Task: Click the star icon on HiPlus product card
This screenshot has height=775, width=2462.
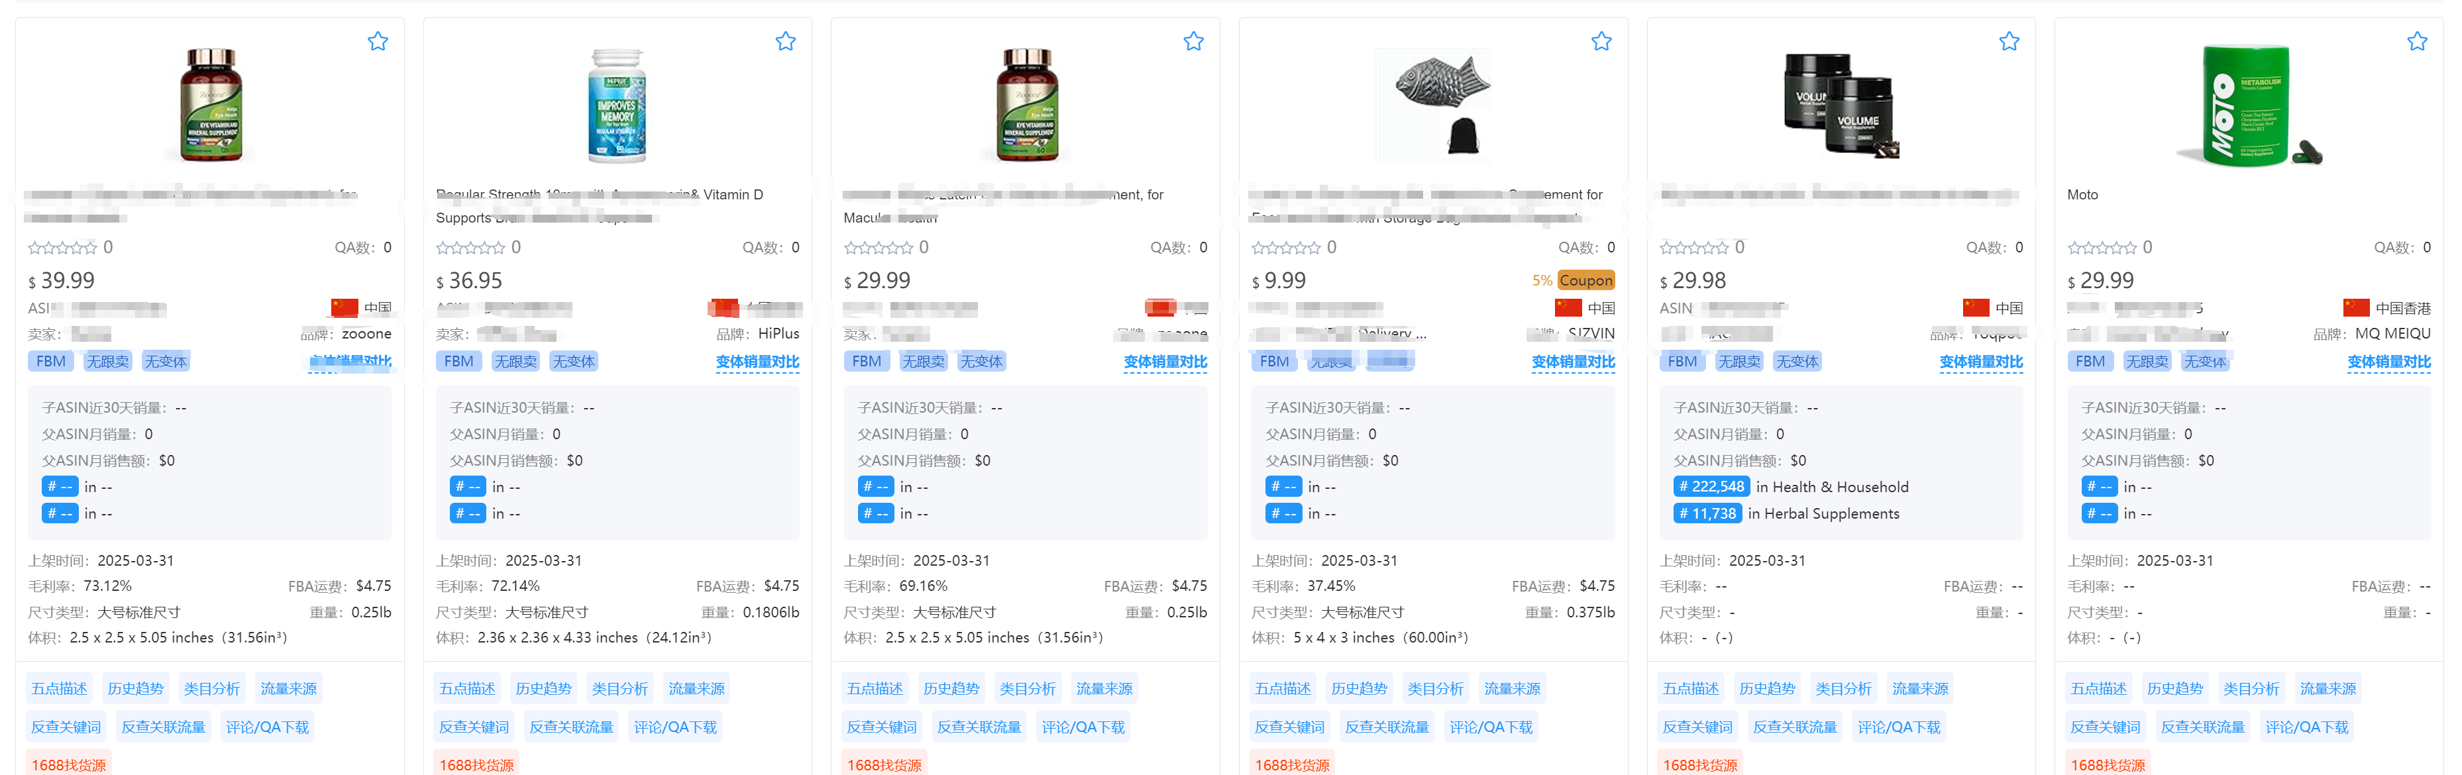Action: (x=786, y=41)
